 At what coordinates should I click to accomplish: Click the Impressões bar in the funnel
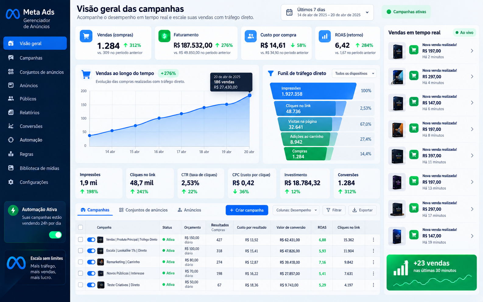click(313, 91)
